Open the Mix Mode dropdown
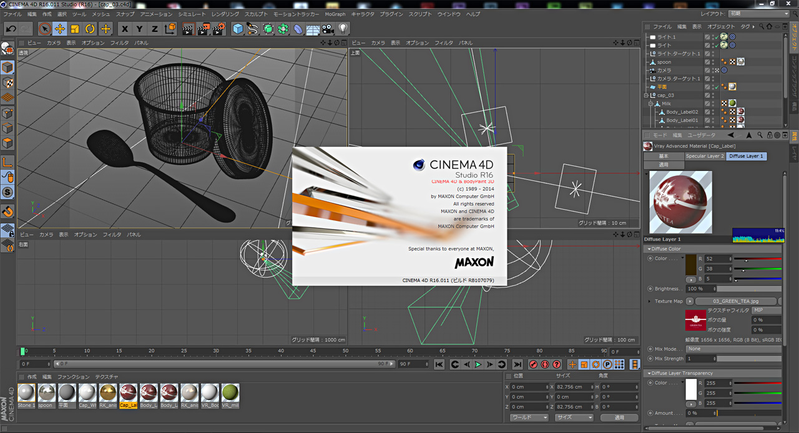The image size is (799, 433). pyautogui.click(x=733, y=349)
